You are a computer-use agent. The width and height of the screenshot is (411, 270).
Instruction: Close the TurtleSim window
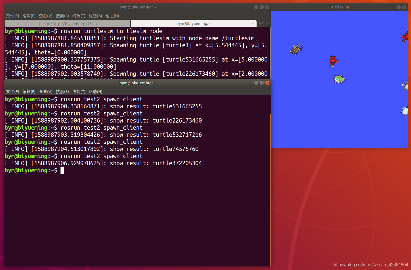404,7
